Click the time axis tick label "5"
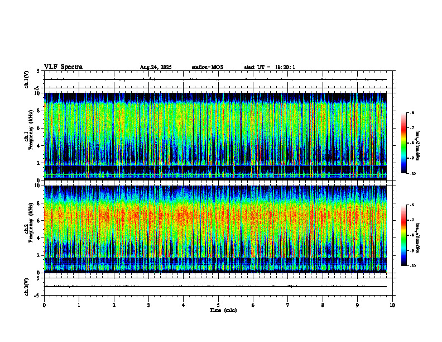 coord(218,305)
